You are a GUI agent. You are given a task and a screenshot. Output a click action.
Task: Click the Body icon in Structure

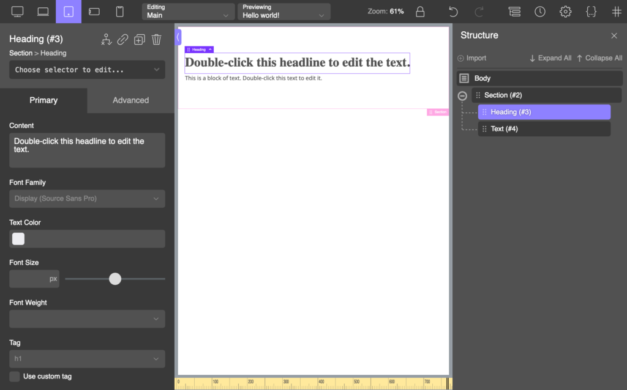[464, 78]
